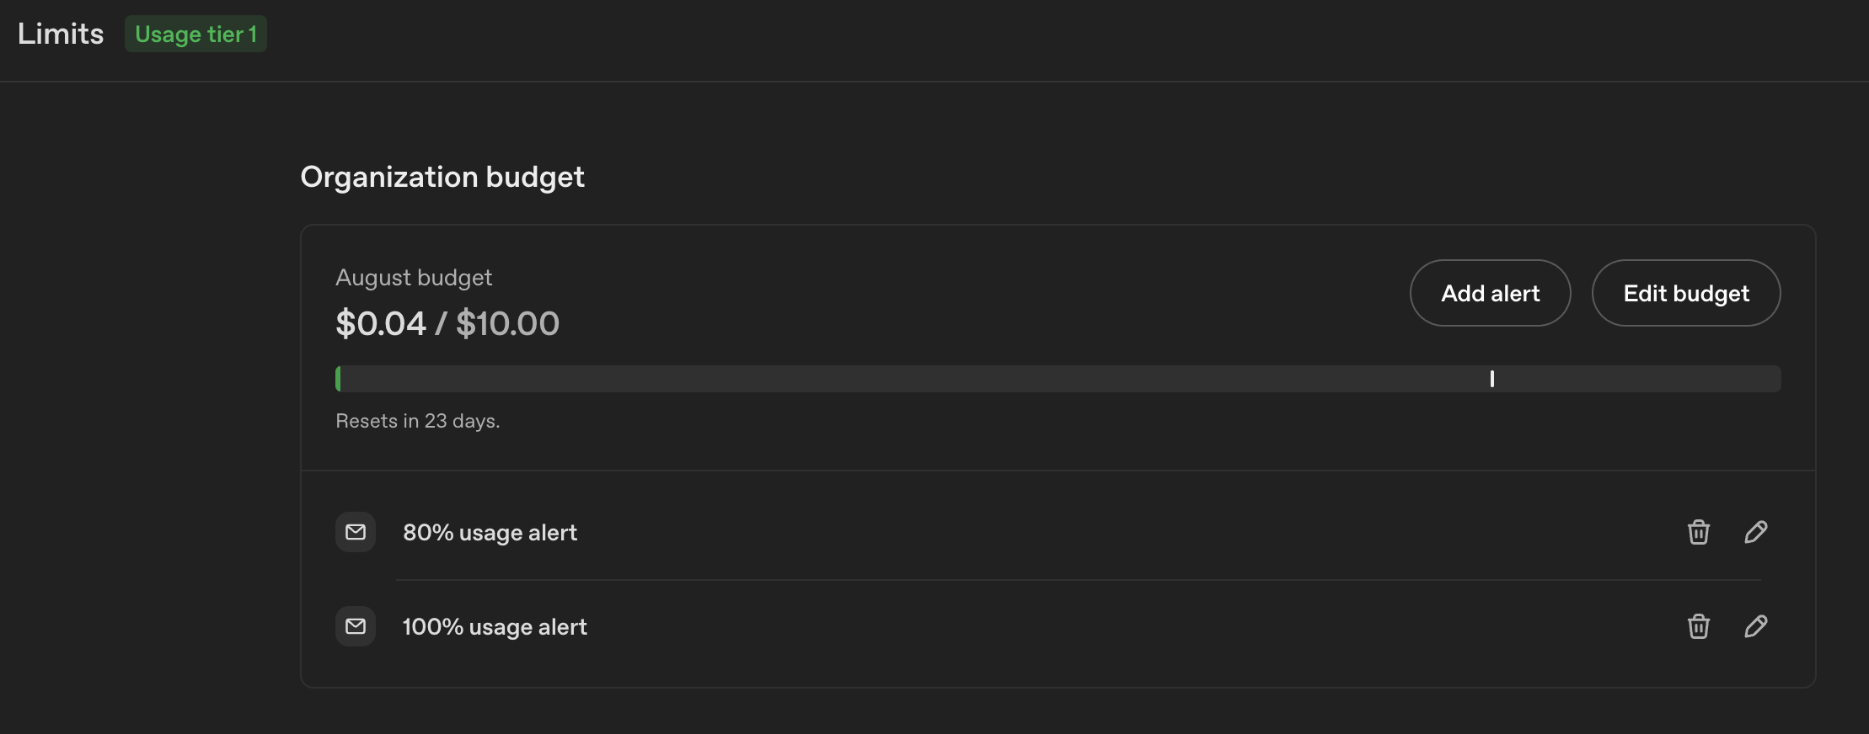This screenshot has width=1869, height=734.
Task: Click the $0.04 spent amount
Action: (381, 323)
